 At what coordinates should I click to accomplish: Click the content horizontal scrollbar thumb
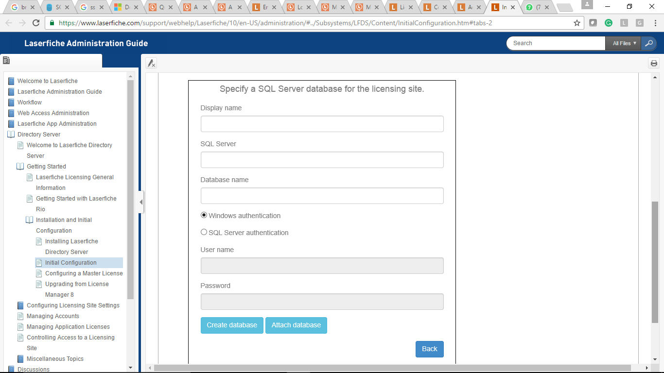point(392,368)
